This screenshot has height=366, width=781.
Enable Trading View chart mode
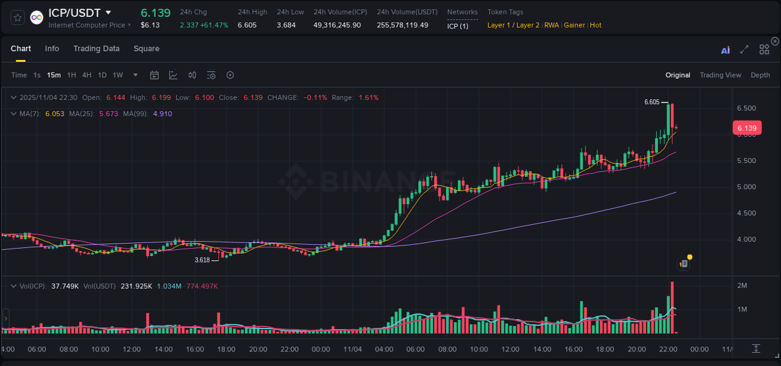click(x=720, y=75)
